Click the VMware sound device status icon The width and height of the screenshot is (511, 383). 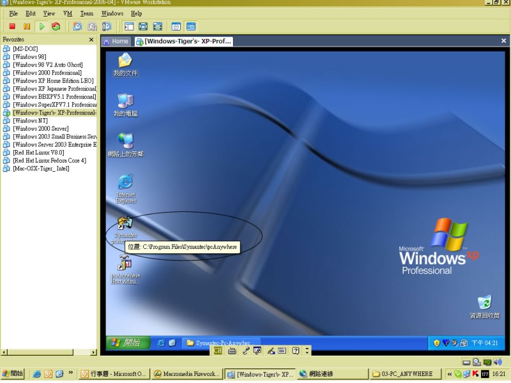498,362
